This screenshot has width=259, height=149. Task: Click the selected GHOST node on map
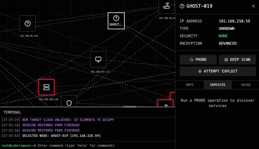116,21
